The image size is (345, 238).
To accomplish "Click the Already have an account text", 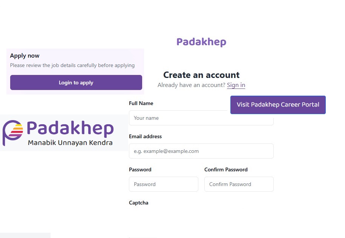I will pos(192,85).
